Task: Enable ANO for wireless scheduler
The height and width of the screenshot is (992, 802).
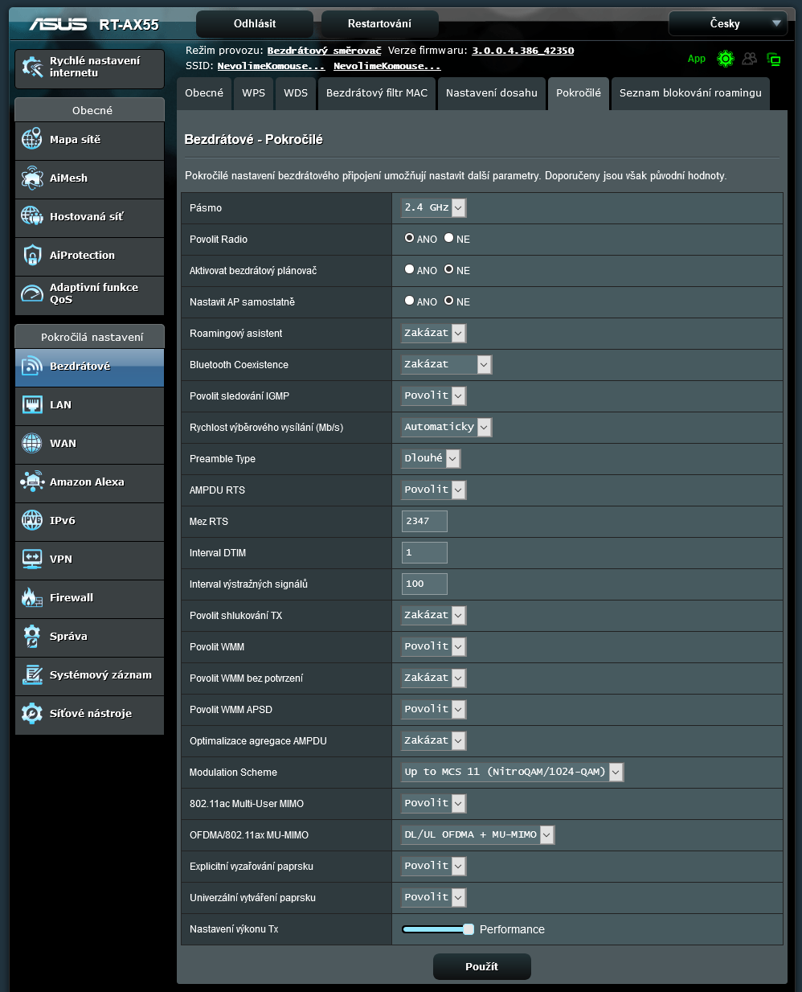Action: [x=410, y=269]
